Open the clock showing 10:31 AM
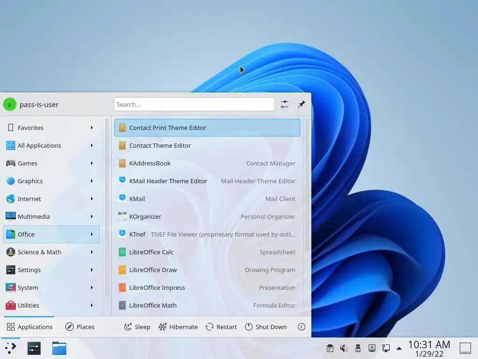 click(x=429, y=349)
